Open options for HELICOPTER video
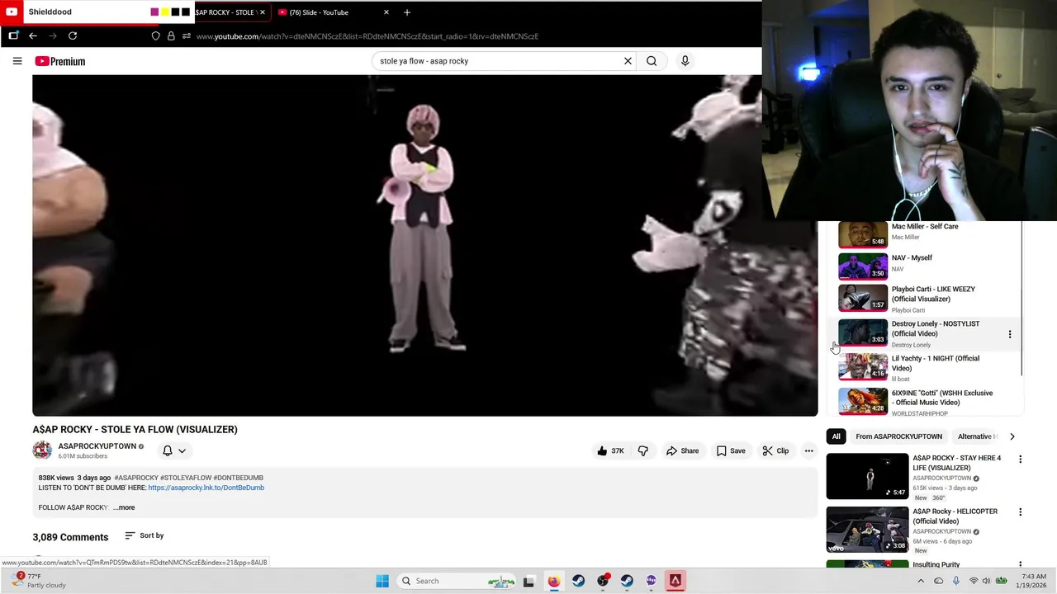This screenshot has height=594, width=1057. pyautogui.click(x=1020, y=512)
